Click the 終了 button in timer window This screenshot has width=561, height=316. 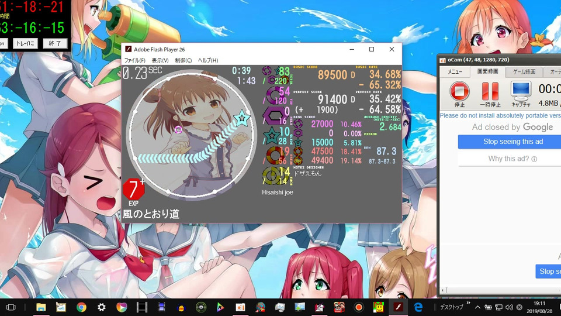click(x=55, y=43)
